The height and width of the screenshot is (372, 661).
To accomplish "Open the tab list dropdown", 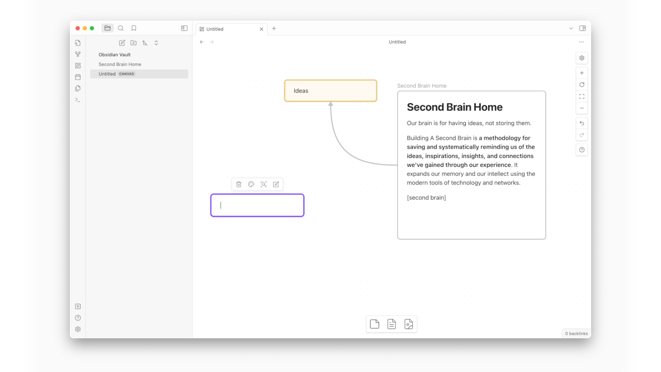I will click(x=571, y=29).
